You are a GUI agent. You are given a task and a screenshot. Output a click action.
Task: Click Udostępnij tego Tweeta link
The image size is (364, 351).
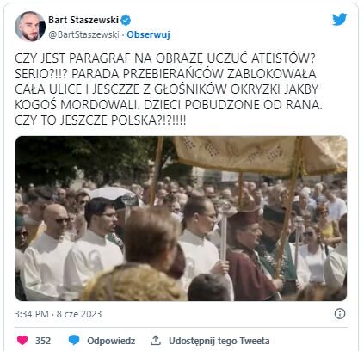[219, 341]
